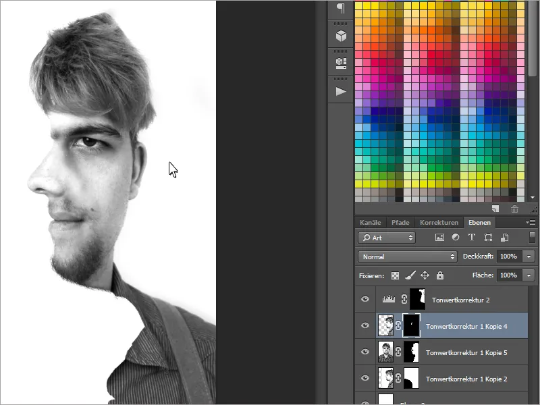Screen dimensions: 540x405
Task: Open the Fläche slider dropdown arrow
Action: tap(529, 275)
